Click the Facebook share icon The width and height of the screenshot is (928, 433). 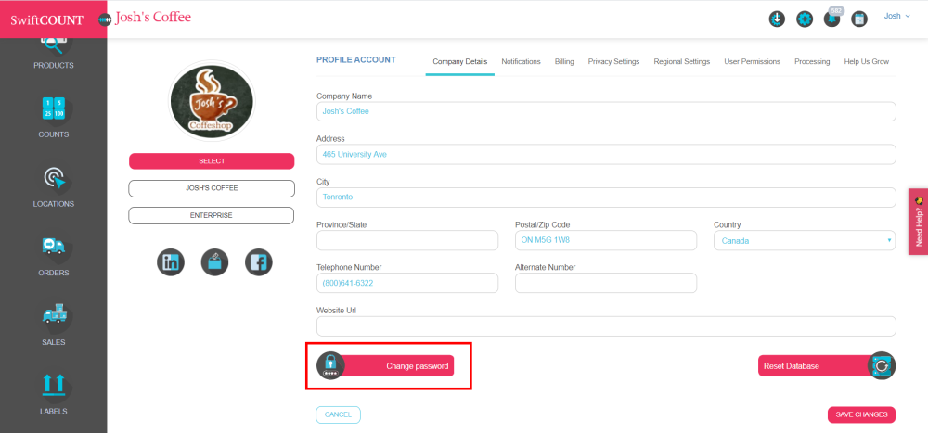tap(259, 262)
